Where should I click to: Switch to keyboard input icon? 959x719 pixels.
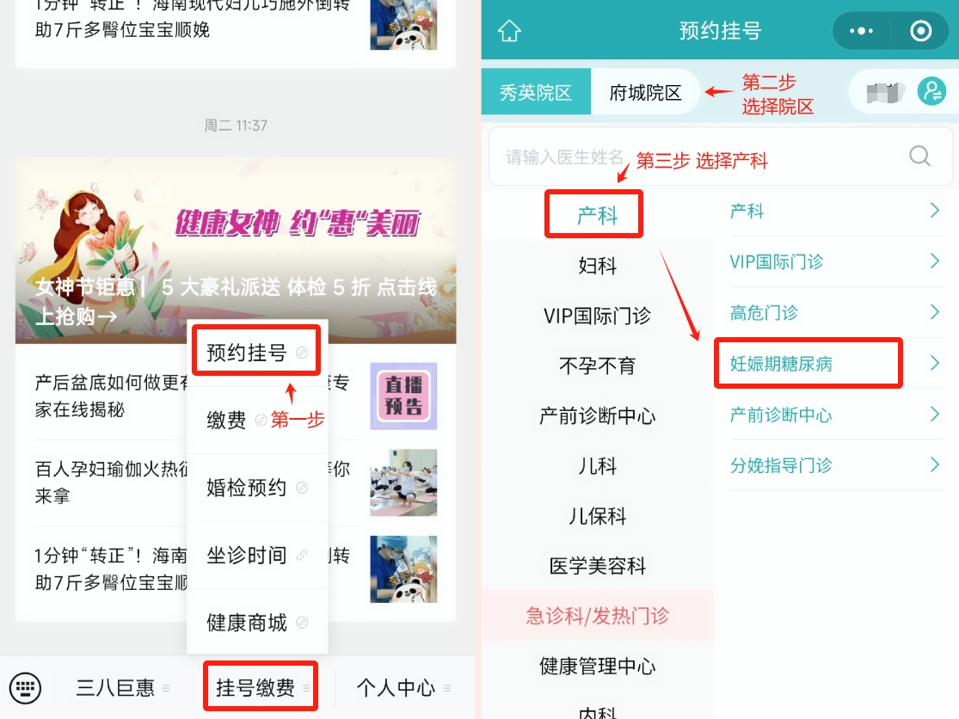point(25,688)
